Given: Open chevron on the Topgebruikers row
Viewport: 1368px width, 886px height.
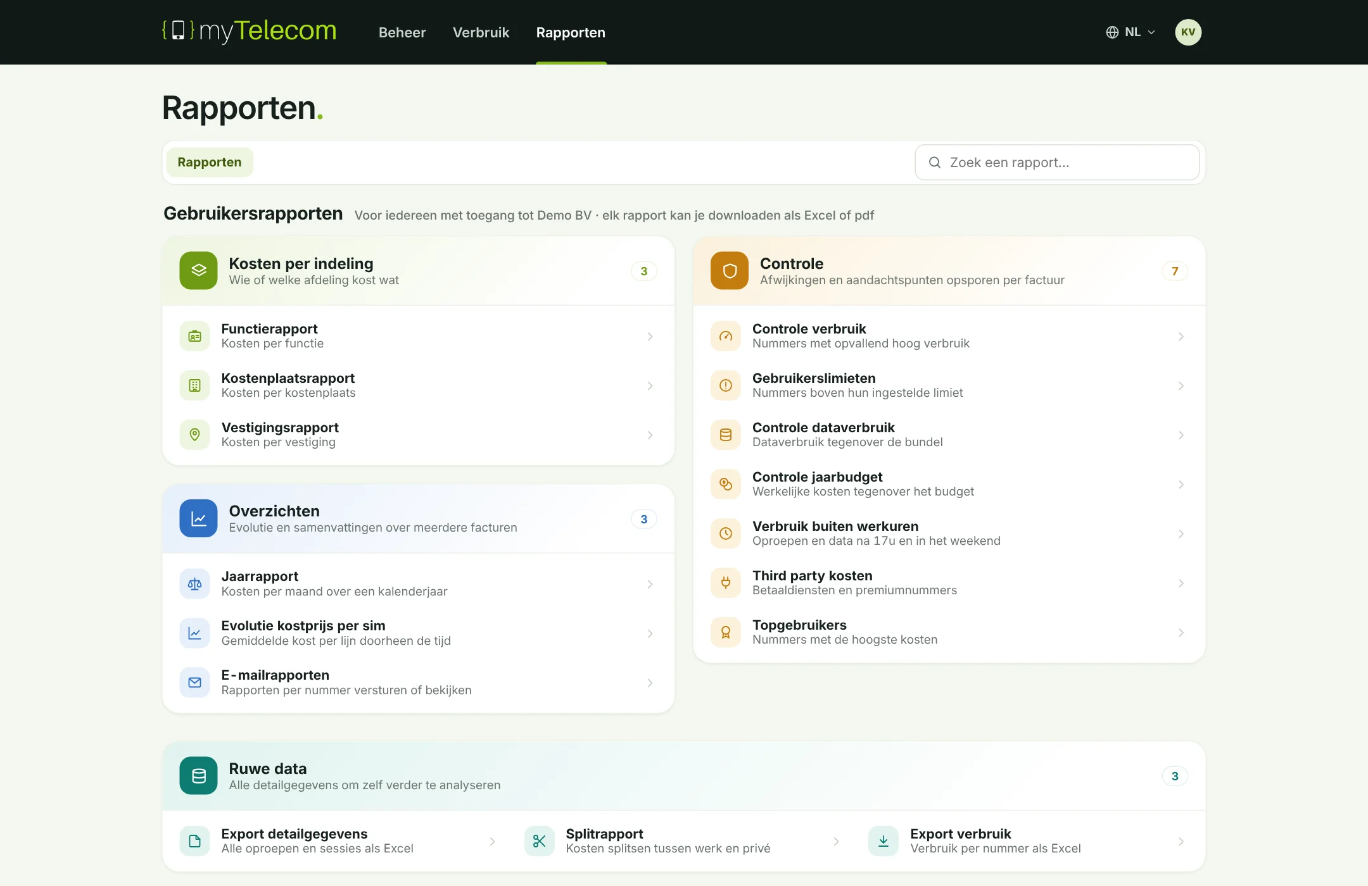Looking at the screenshot, I should point(1181,633).
